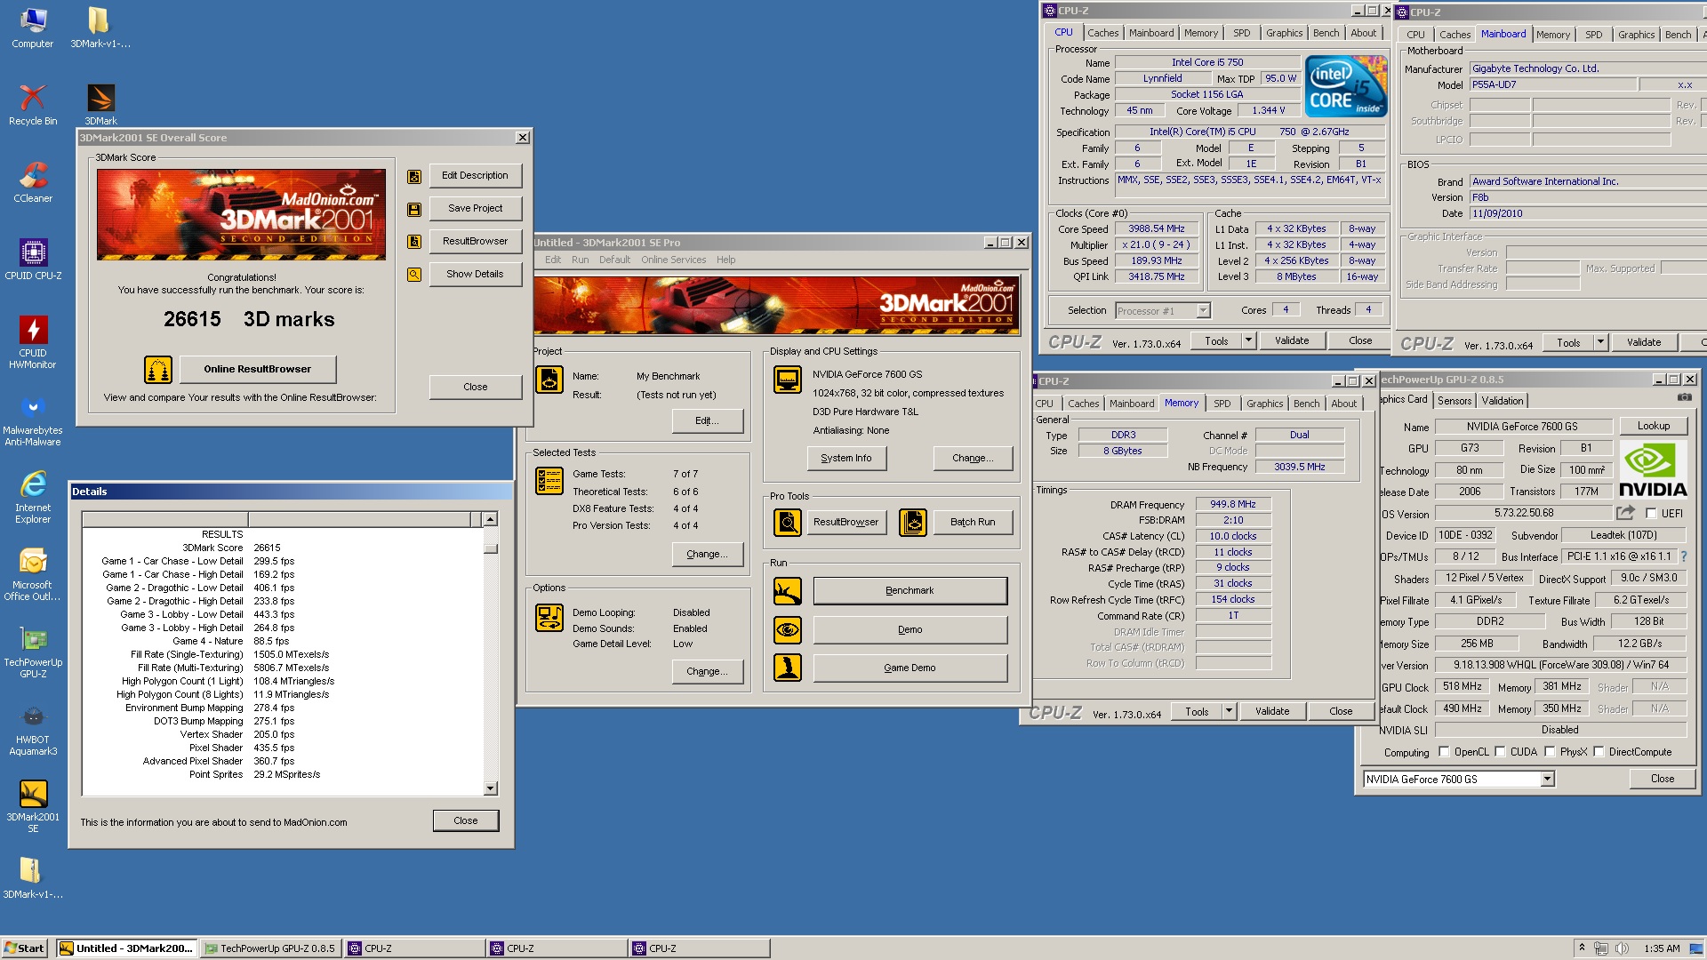Click the Online ResultBrowser icon

click(x=158, y=369)
